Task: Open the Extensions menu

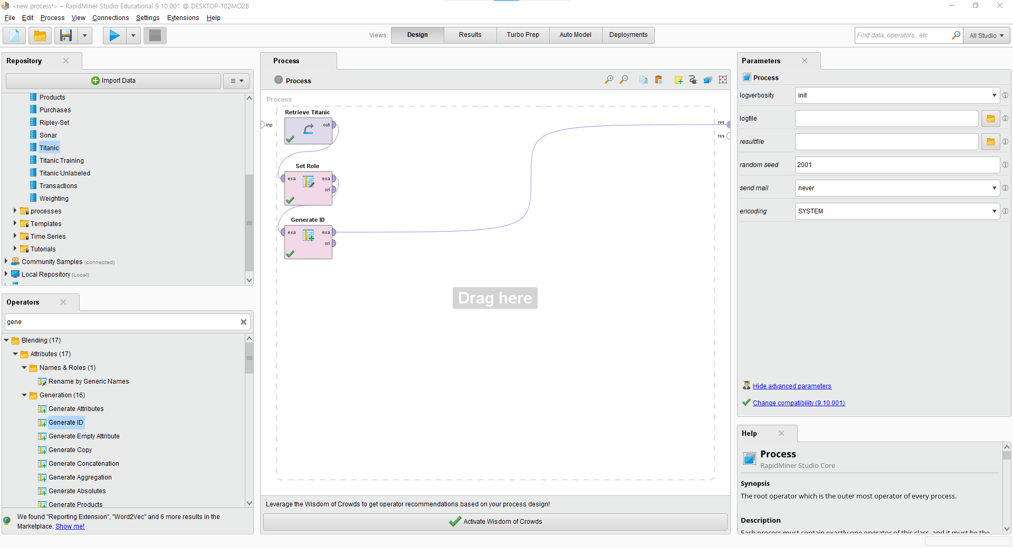Action: pyautogui.click(x=183, y=18)
